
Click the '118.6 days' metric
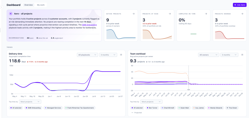[x=17, y=61]
